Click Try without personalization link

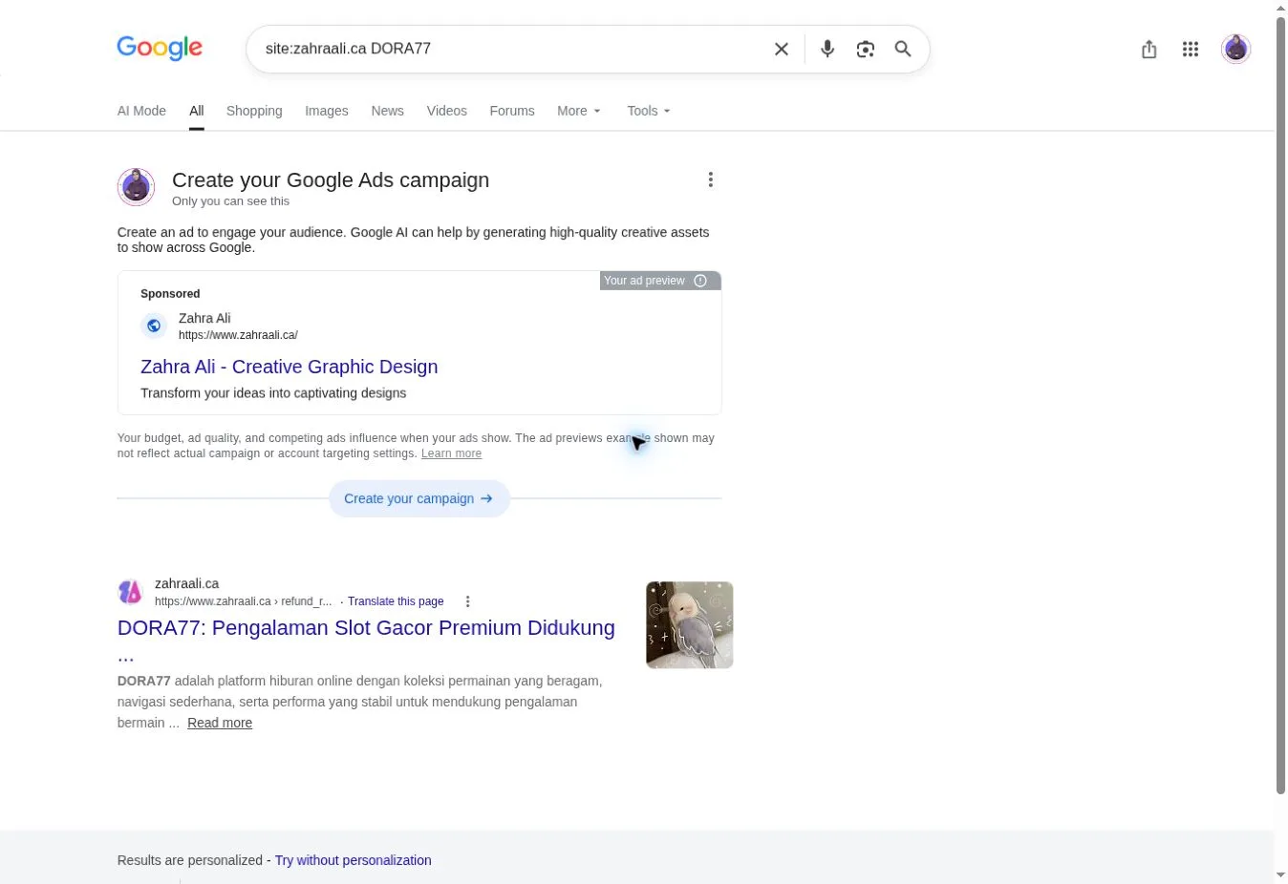pyautogui.click(x=353, y=860)
